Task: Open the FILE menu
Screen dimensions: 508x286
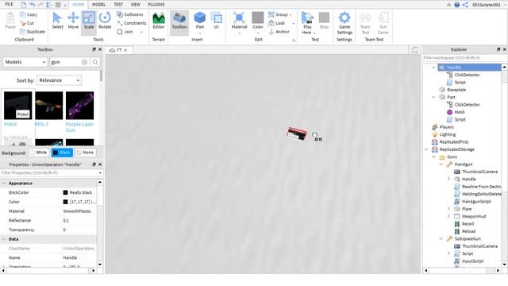Action: click(x=9, y=4)
